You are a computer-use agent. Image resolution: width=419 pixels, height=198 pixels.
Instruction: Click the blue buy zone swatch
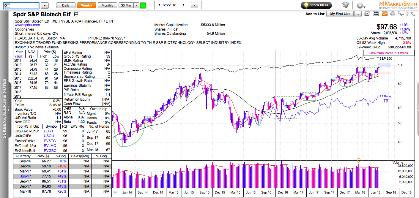coord(384,65)
